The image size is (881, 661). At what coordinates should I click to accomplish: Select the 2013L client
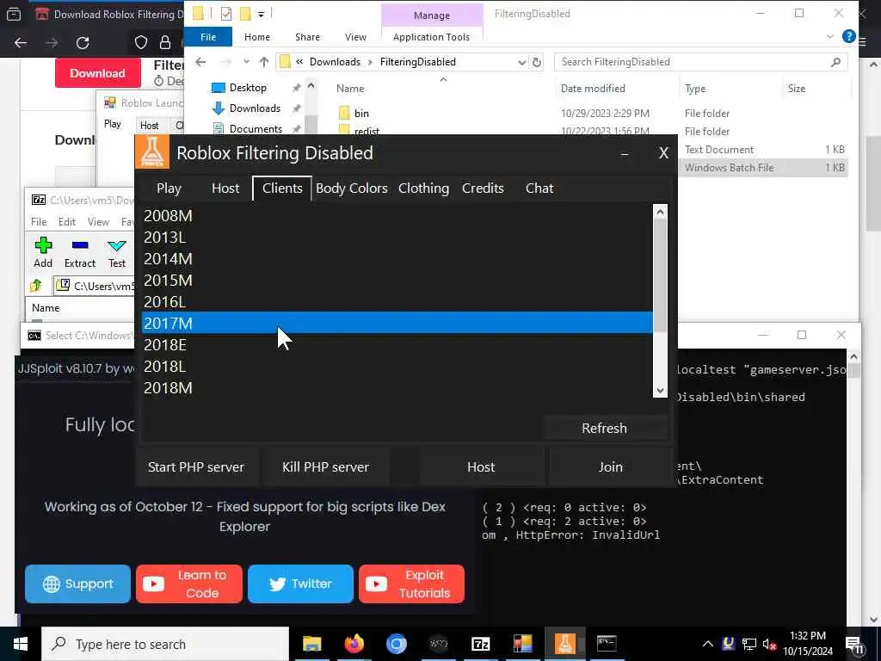(x=397, y=238)
